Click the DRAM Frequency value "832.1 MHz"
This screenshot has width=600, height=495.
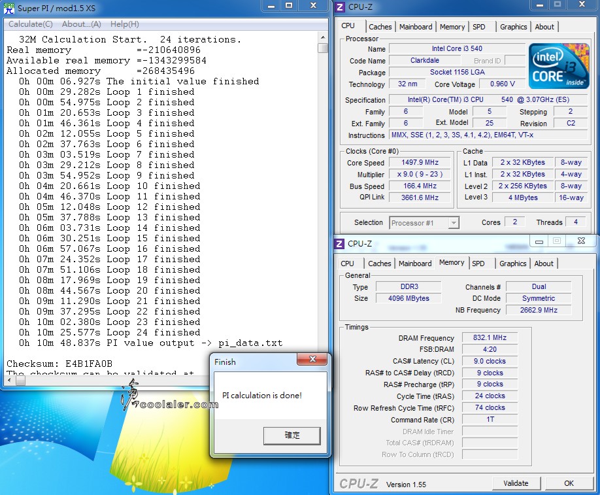tap(490, 337)
